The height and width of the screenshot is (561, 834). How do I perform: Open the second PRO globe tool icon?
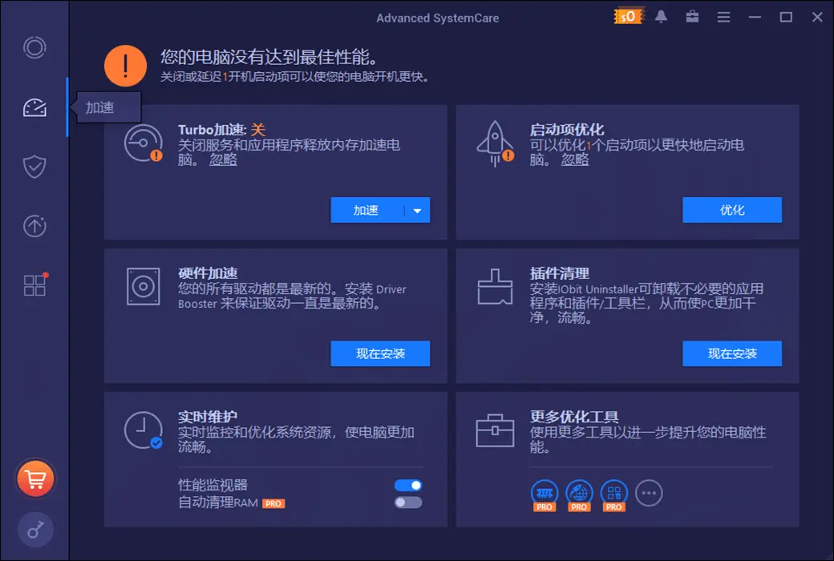click(579, 495)
